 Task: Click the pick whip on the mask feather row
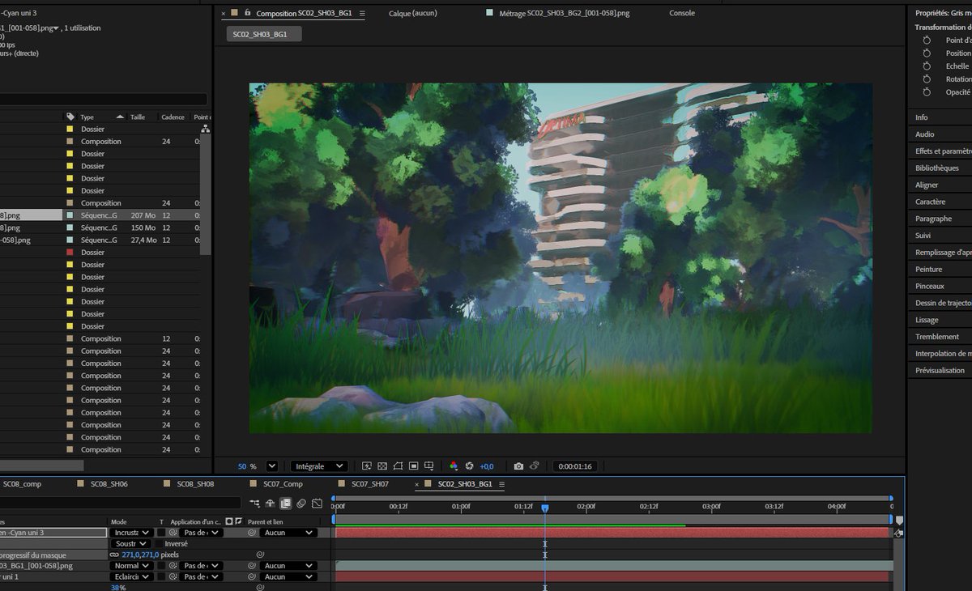pyautogui.click(x=260, y=555)
